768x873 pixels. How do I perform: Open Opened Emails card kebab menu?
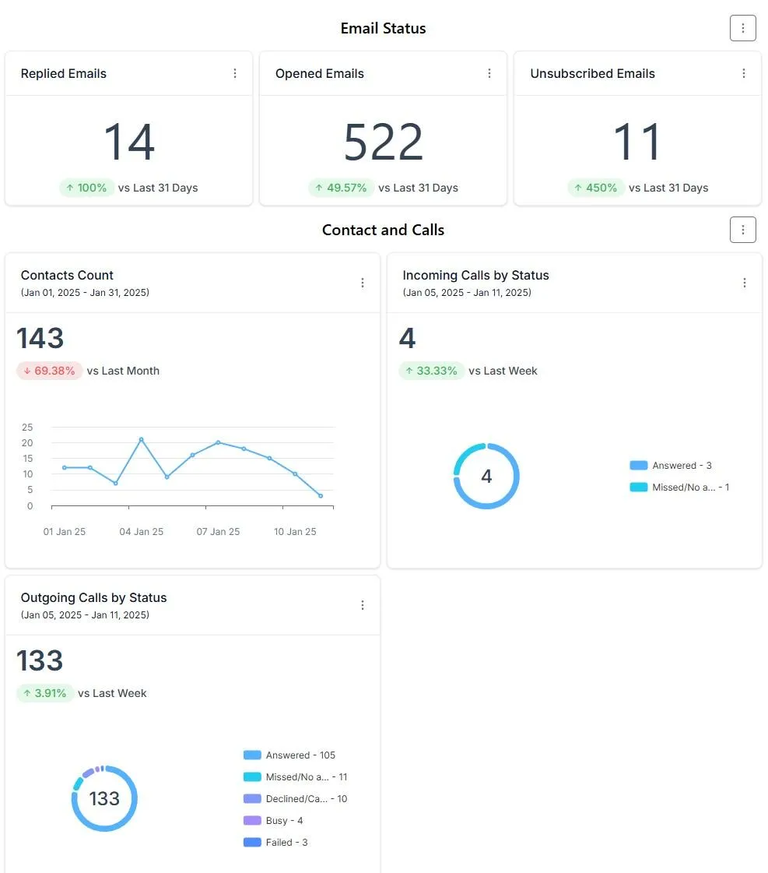point(489,73)
